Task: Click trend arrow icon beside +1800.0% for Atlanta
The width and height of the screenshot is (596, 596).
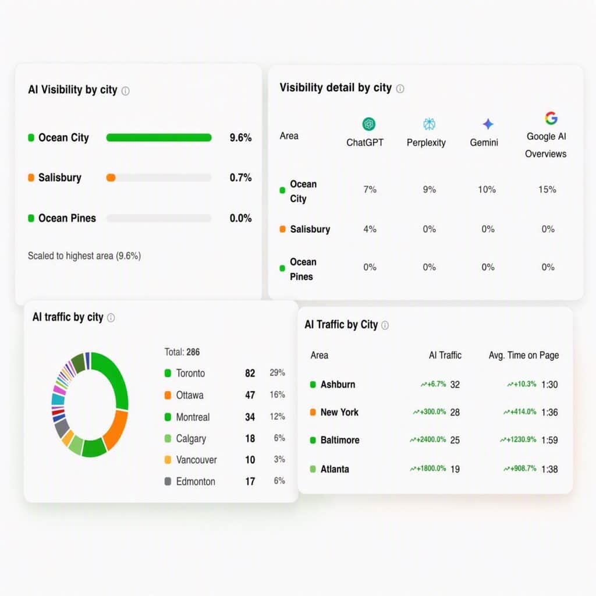Action: [x=413, y=469]
